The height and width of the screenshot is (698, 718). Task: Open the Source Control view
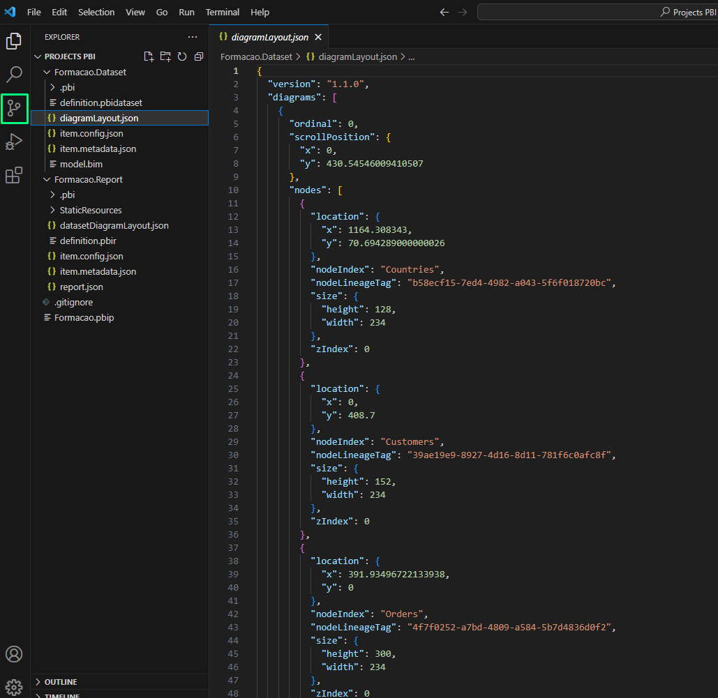click(14, 108)
